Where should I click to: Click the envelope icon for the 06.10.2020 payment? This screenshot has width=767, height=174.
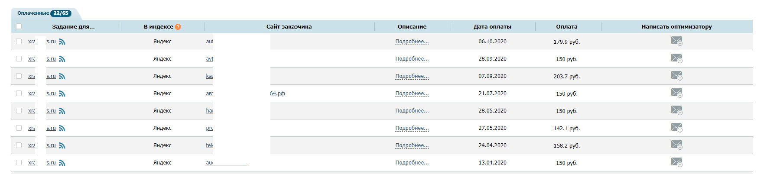676,41
